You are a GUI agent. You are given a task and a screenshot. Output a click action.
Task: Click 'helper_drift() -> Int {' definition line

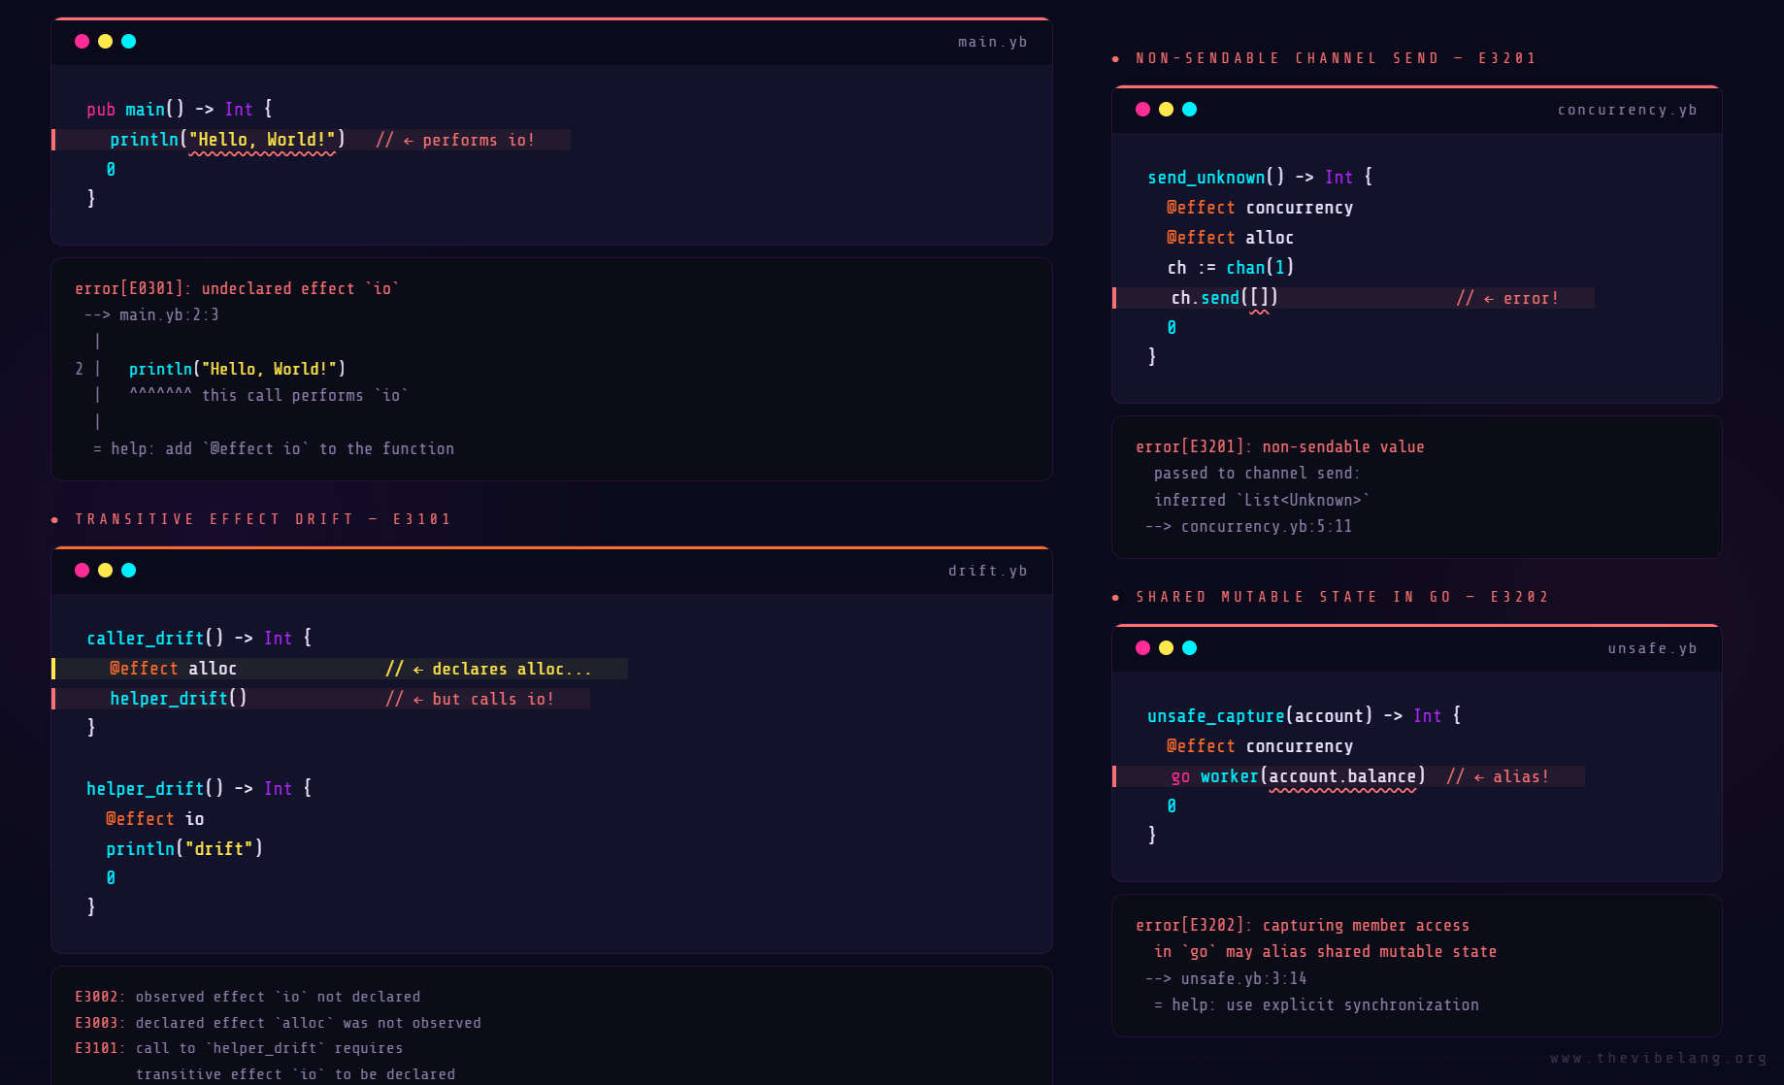pyautogui.click(x=199, y=788)
